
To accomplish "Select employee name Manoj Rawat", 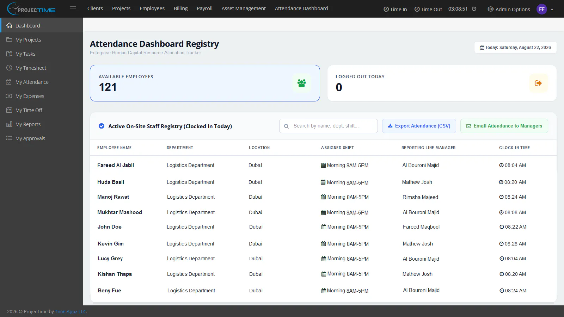I will 113,197.
